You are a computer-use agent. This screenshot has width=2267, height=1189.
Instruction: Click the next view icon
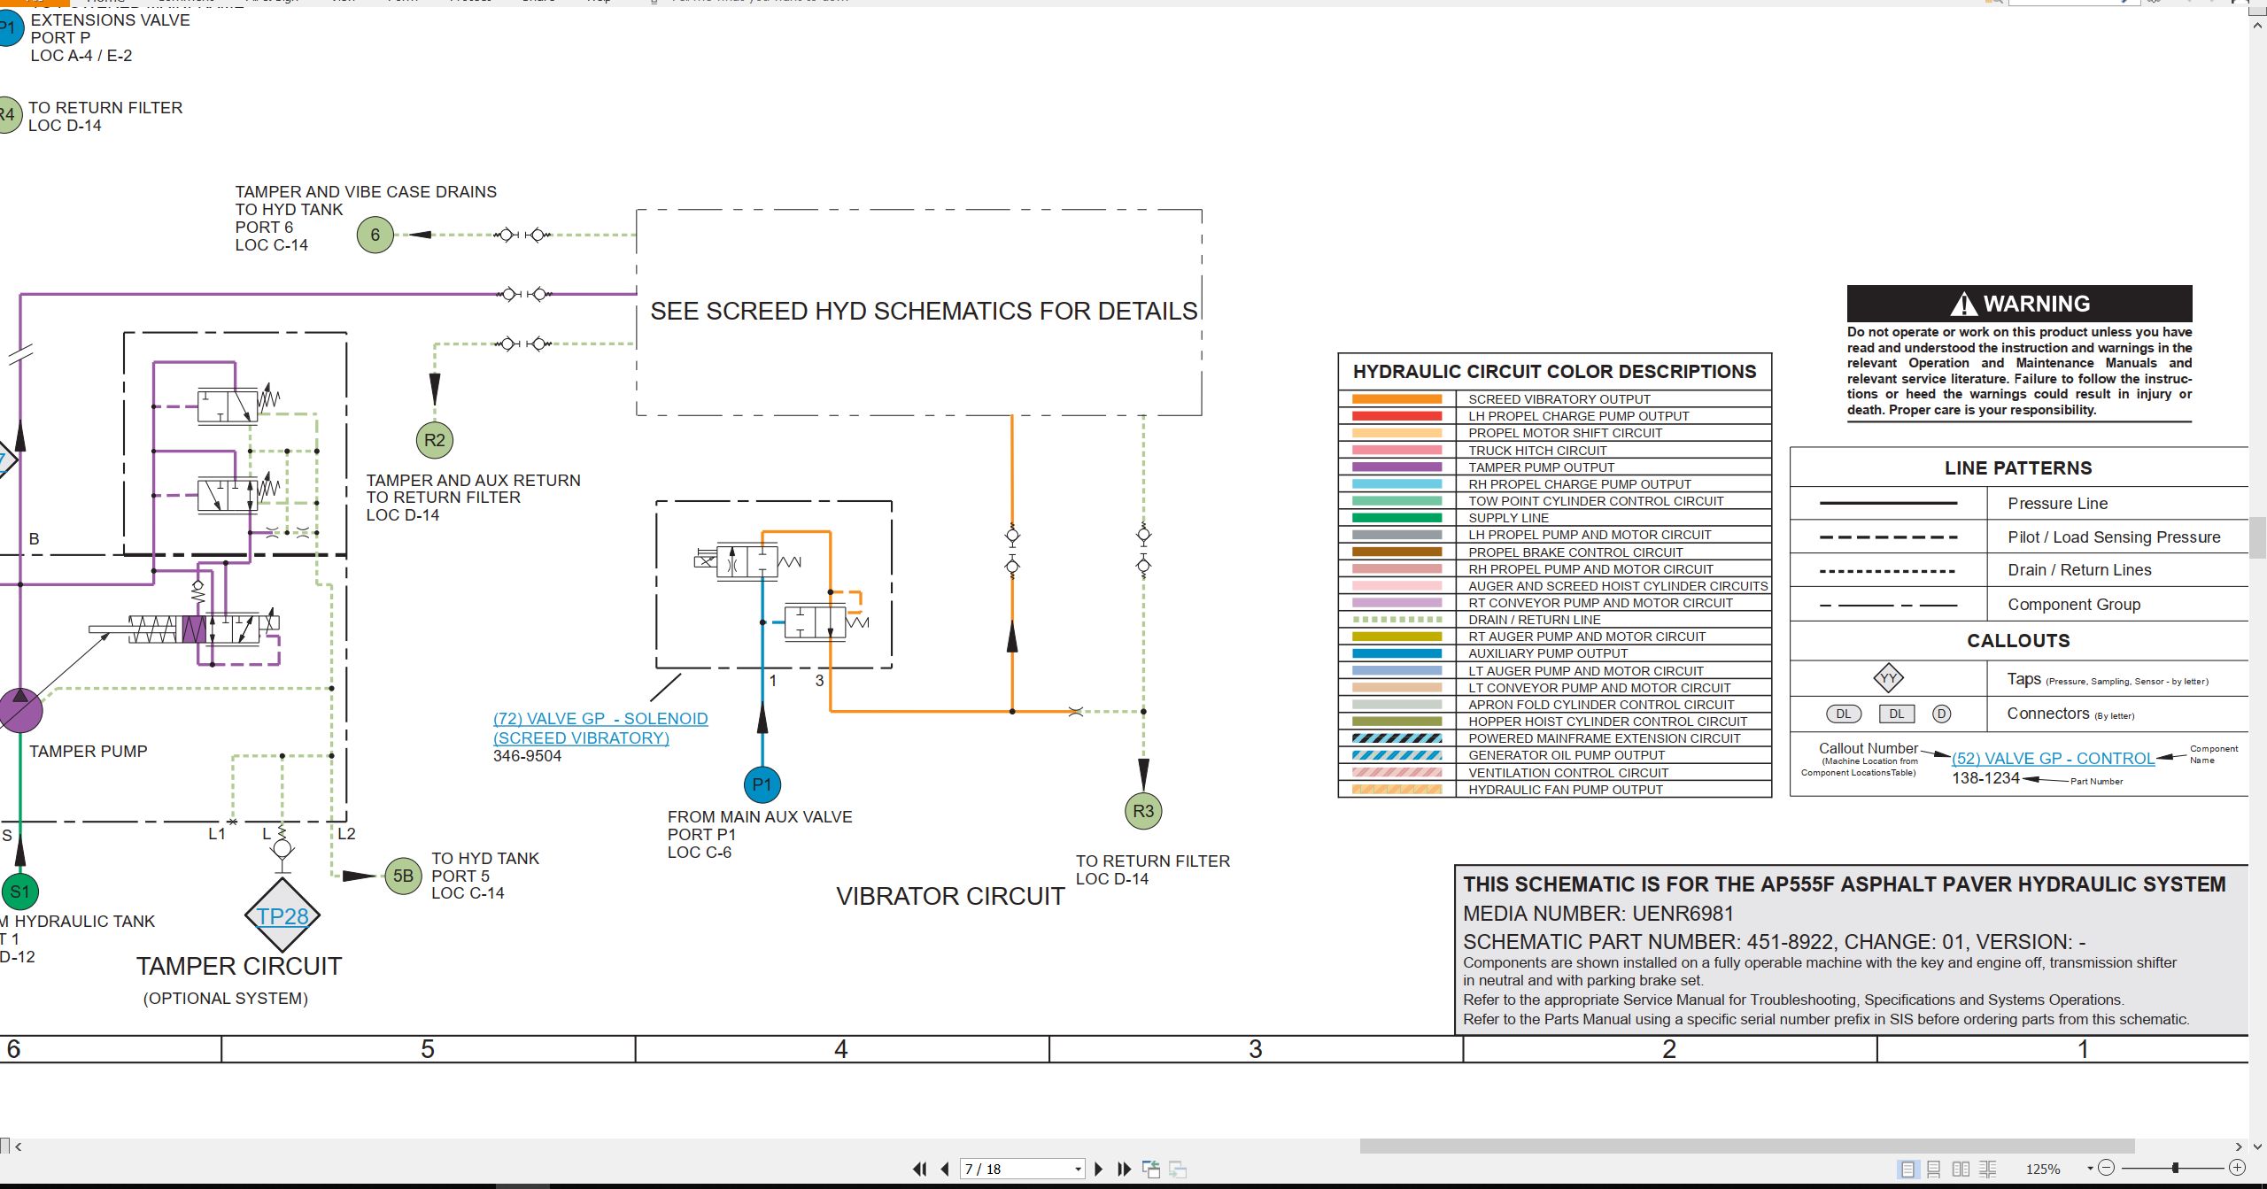(1178, 1169)
